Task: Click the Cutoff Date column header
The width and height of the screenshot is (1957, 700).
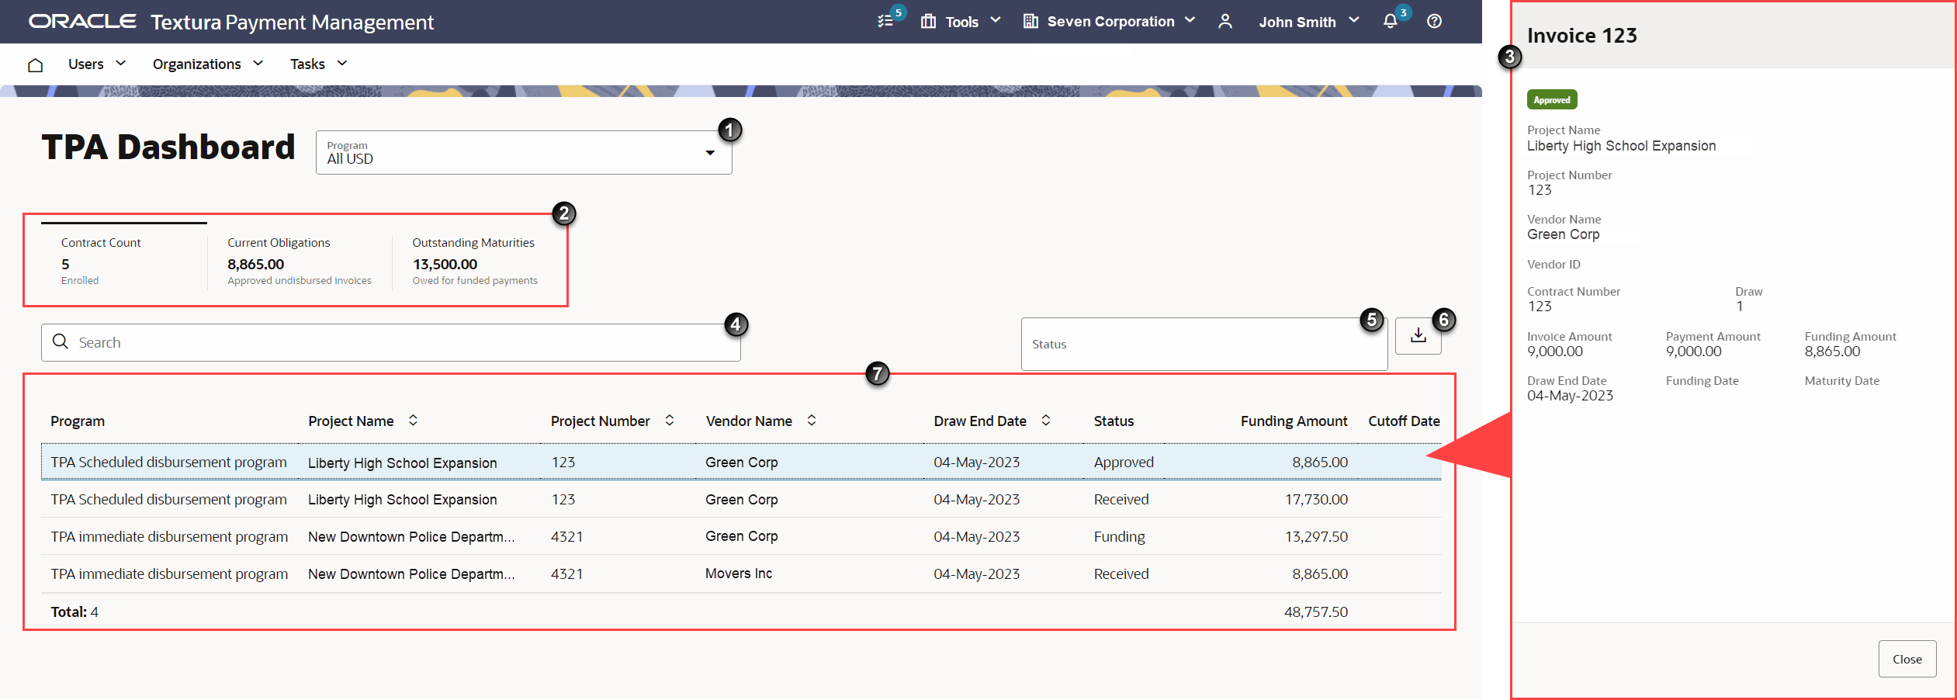Action: (1404, 421)
